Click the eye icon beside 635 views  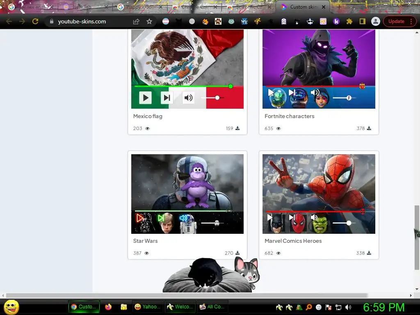[278, 128]
